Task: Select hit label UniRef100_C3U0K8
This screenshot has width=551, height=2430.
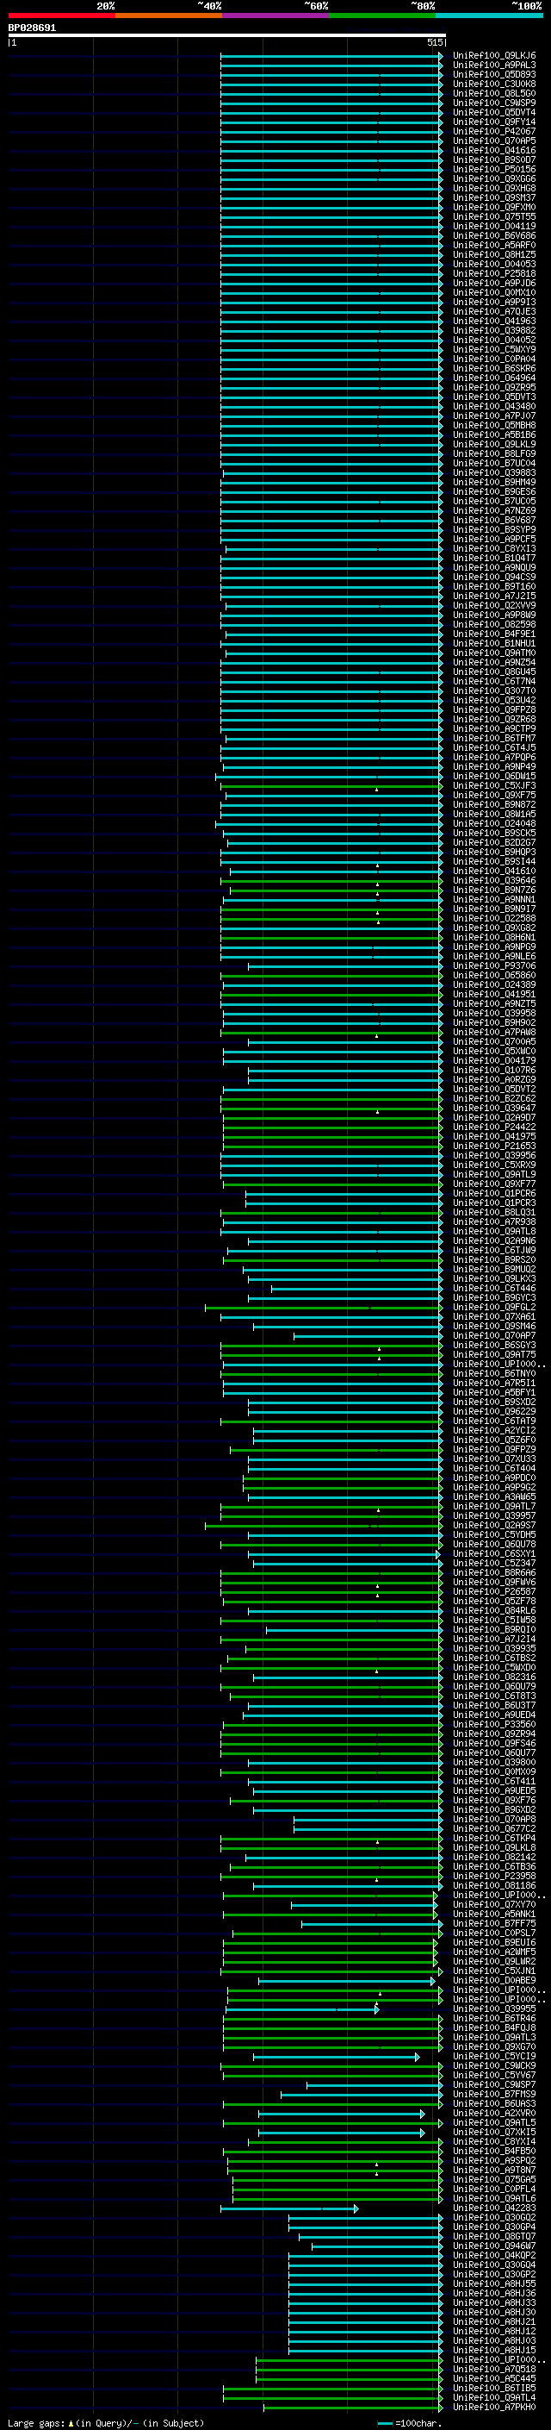Action: pos(494,84)
